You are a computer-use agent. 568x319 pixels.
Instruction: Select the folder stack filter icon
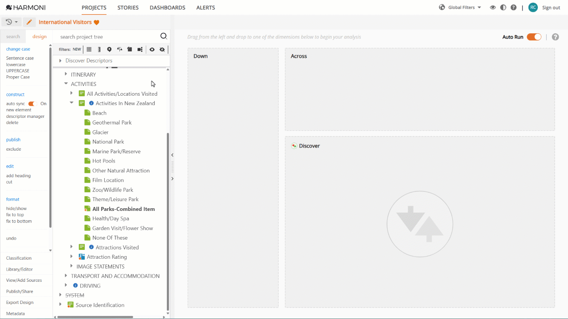(130, 50)
